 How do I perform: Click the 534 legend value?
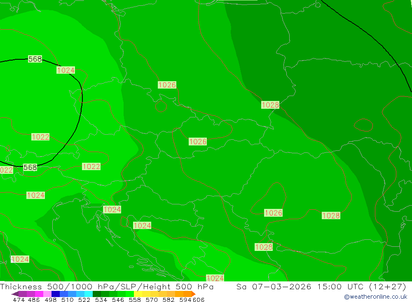[101, 300]
